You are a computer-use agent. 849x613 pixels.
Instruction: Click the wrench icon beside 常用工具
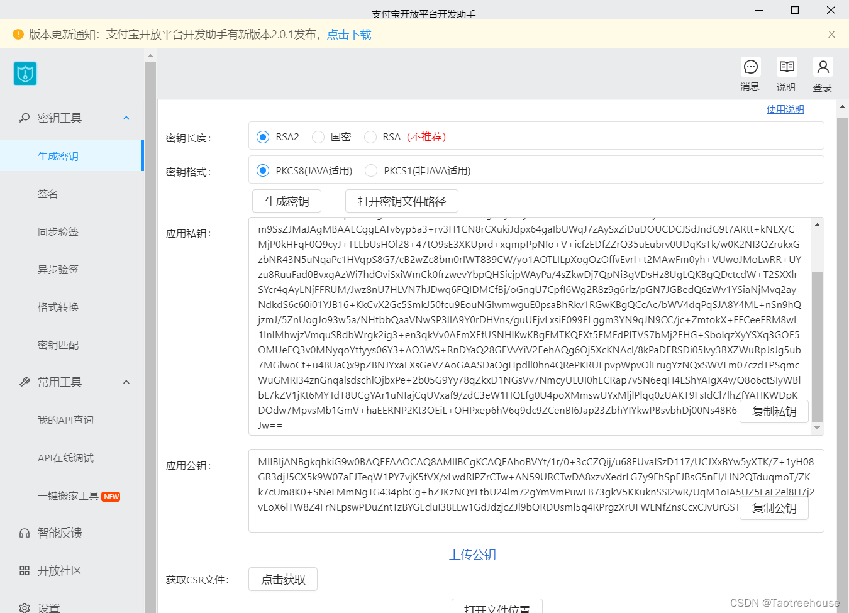click(x=25, y=382)
